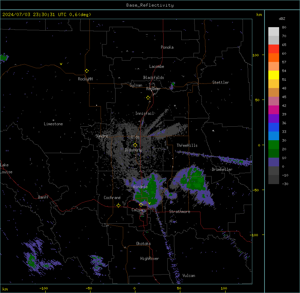Click the white asterisk east of Innisfail
300x293 pixels.
point(175,105)
